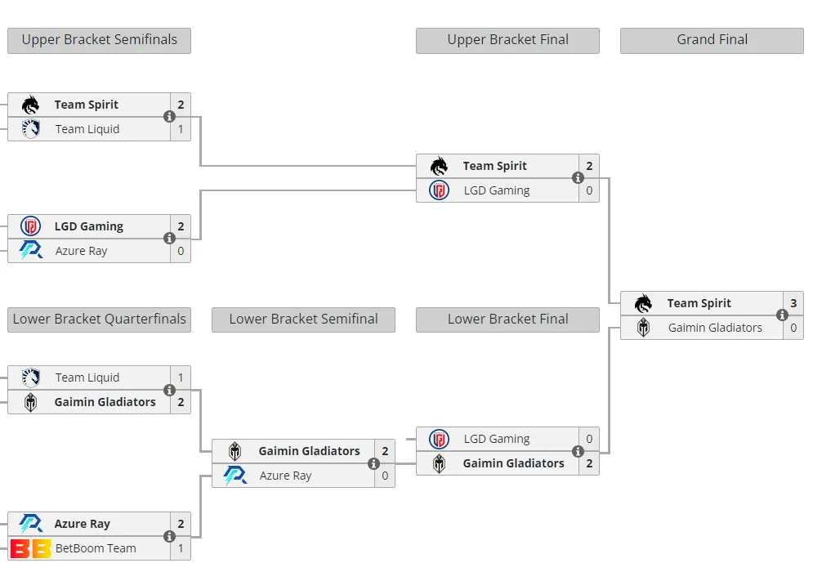Image resolution: width=813 pixels, height=572 pixels.
Task: Open info for Azure Ray vs BetBoom match
Action: coord(169,536)
